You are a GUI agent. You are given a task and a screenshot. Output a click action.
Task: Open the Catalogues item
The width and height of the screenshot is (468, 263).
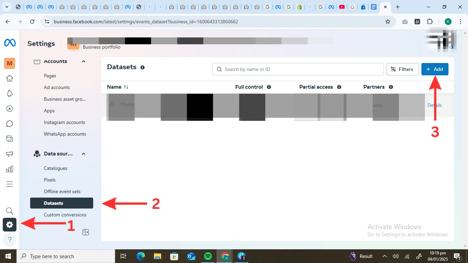pyautogui.click(x=56, y=168)
